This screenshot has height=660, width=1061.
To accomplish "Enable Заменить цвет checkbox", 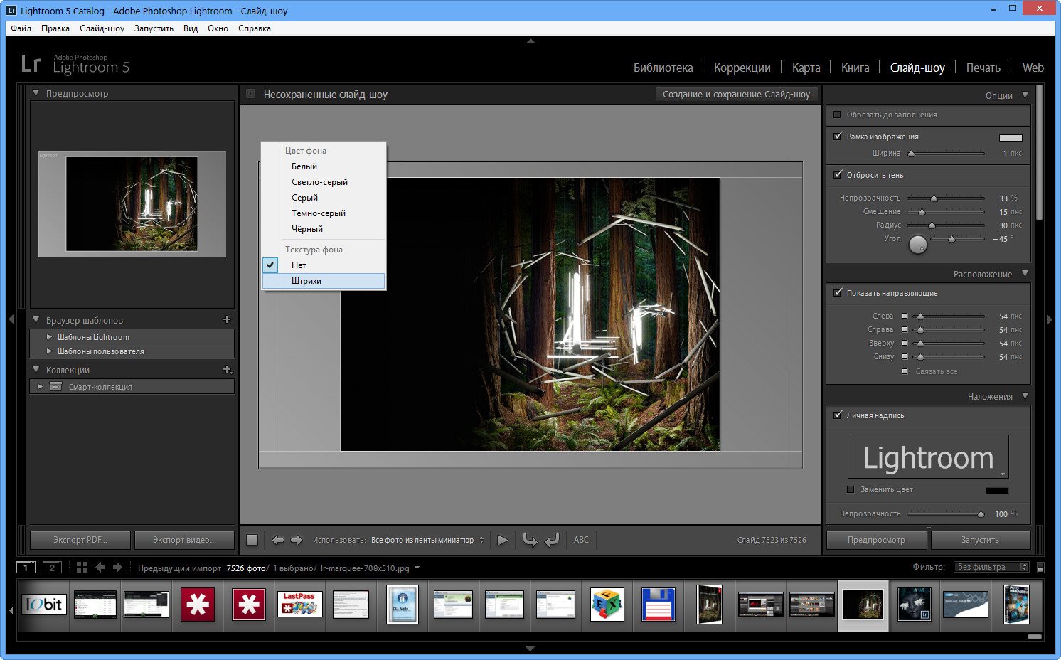I will click(851, 489).
